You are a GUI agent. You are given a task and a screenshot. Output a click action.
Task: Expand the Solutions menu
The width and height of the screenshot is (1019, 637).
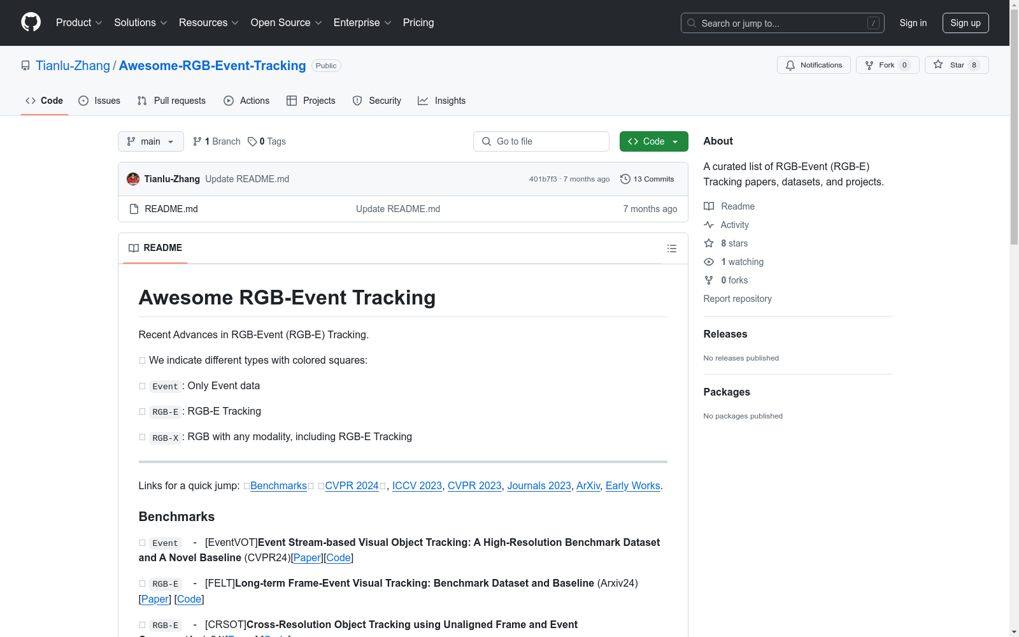pos(140,23)
